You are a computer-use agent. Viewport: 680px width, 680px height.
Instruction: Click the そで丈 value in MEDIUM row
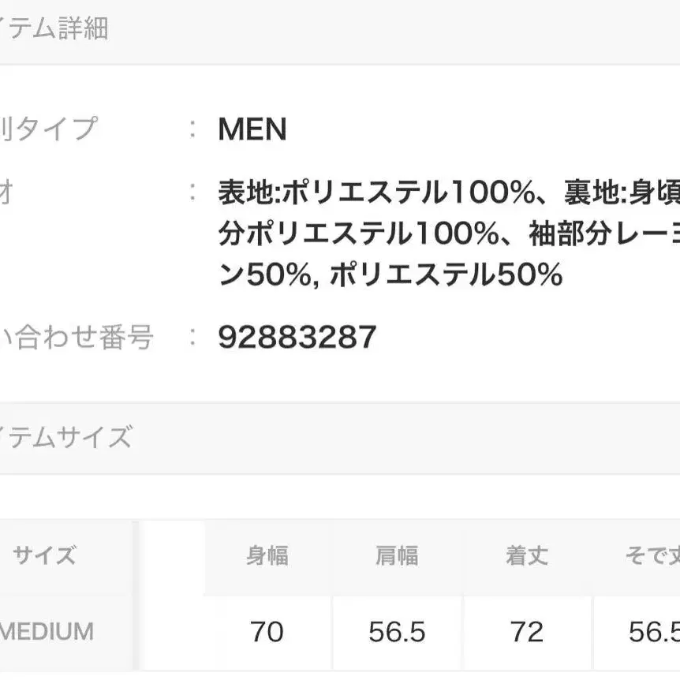pos(653,632)
